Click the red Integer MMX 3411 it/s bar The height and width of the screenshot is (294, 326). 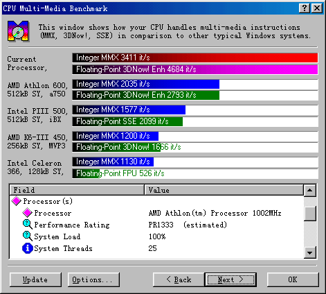tap(195, 58)
